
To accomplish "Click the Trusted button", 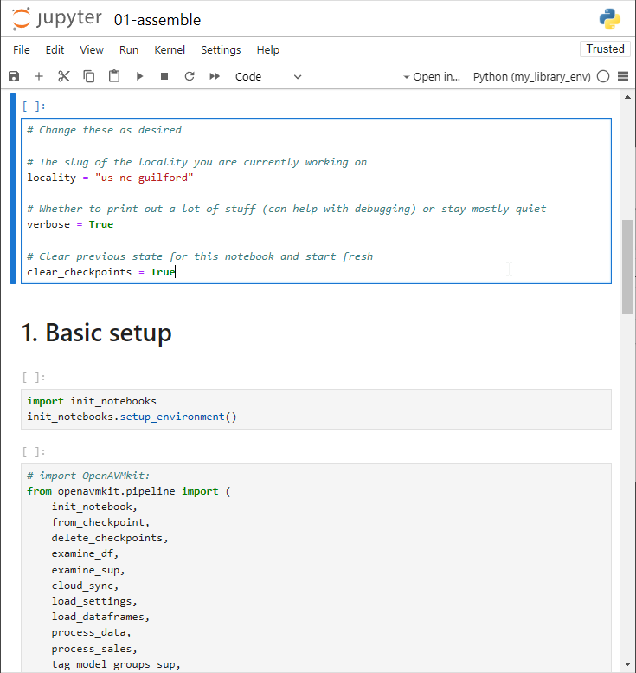I will (605, 49).
